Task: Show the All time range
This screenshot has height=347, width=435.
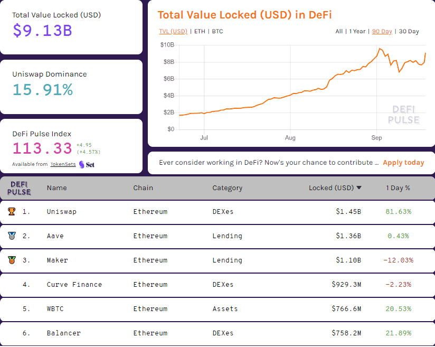Action: click(339, 32)
